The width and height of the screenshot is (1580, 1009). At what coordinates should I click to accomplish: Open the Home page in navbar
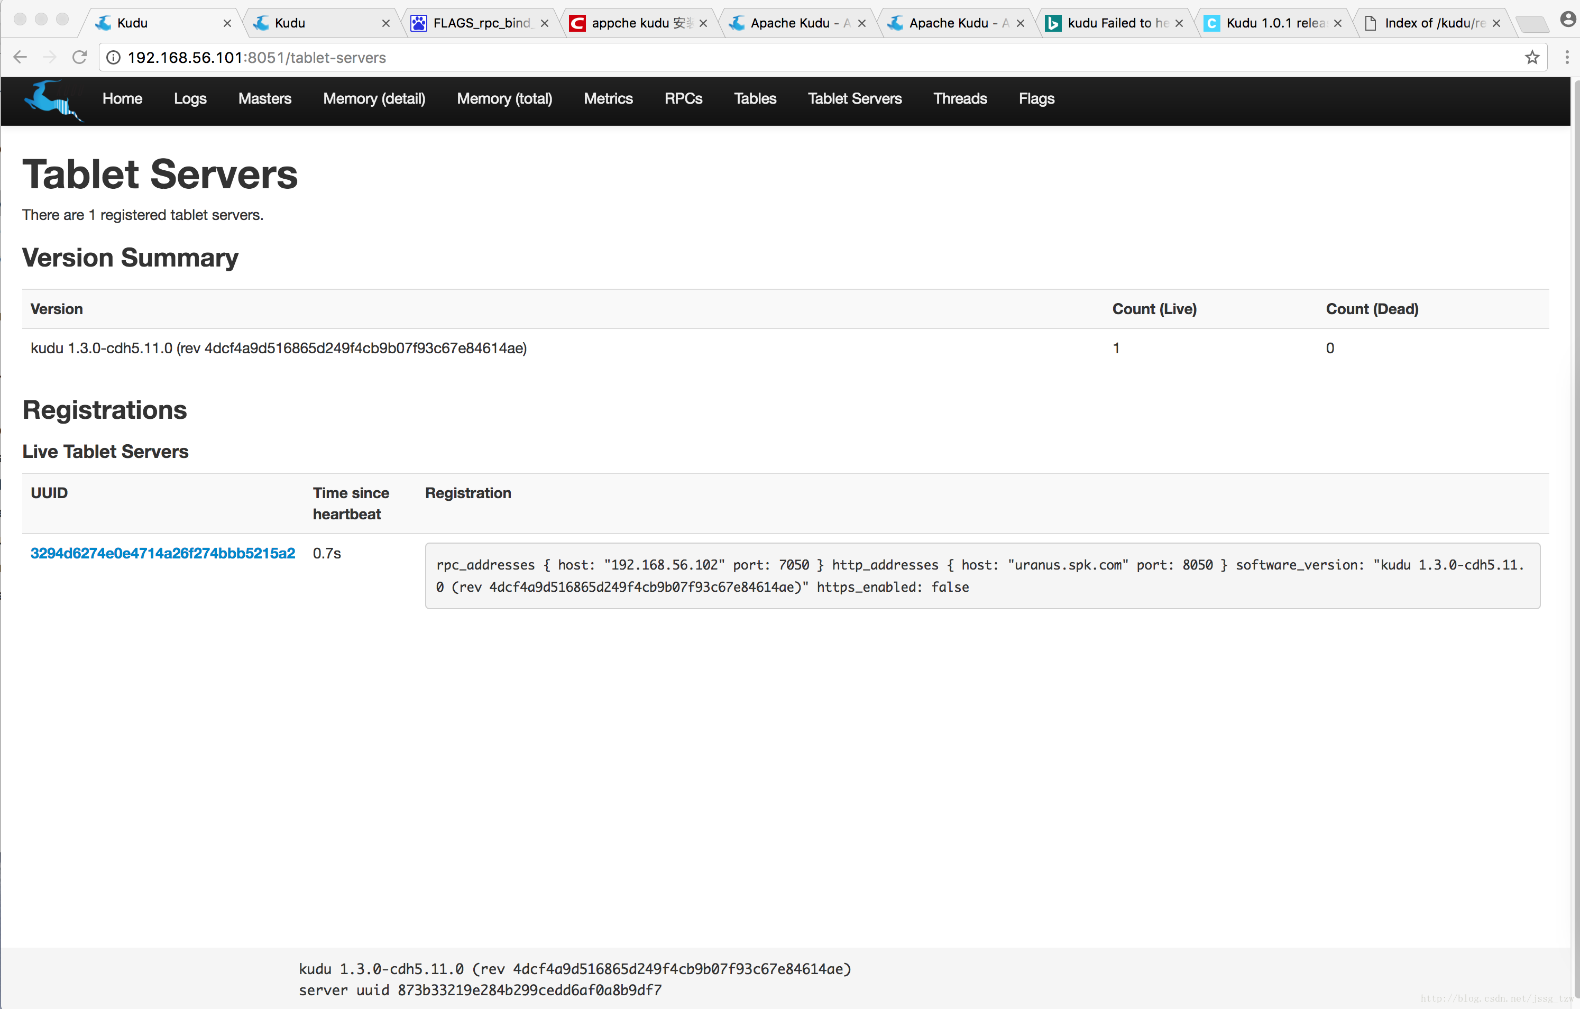pos(122,99)
